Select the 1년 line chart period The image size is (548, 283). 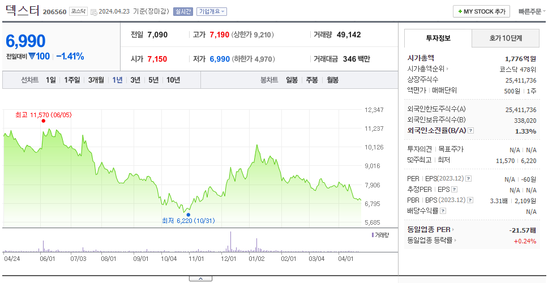(x=117, y=80)
